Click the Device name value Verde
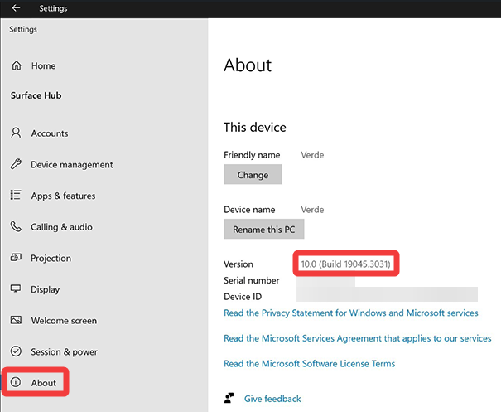The height and width of the screenshot is (412, 501). coord(312,210)
